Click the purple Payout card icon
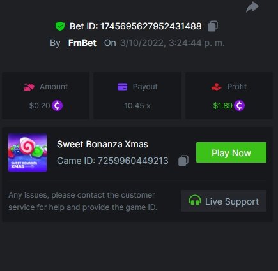 pyautogui.click(x=122, y=87)
